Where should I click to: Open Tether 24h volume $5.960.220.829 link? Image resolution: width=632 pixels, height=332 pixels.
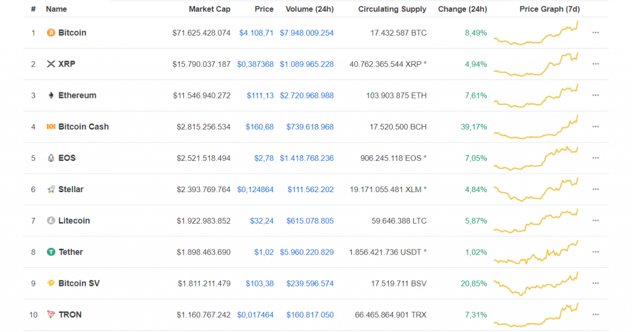[x=306, y=252]
